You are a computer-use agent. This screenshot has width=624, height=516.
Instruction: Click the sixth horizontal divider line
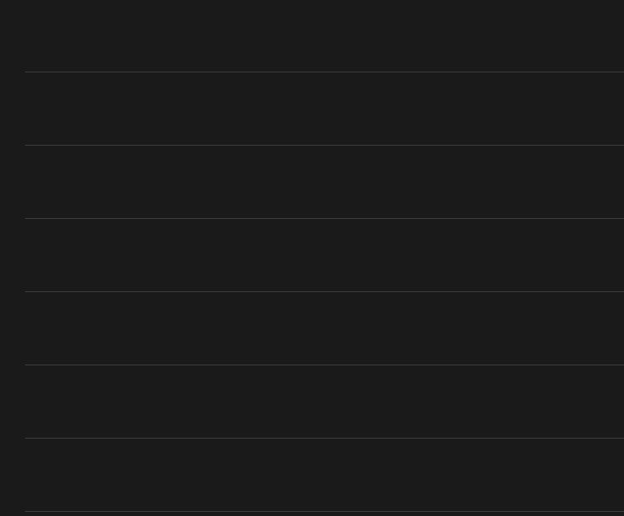click(x=324, y=438)
